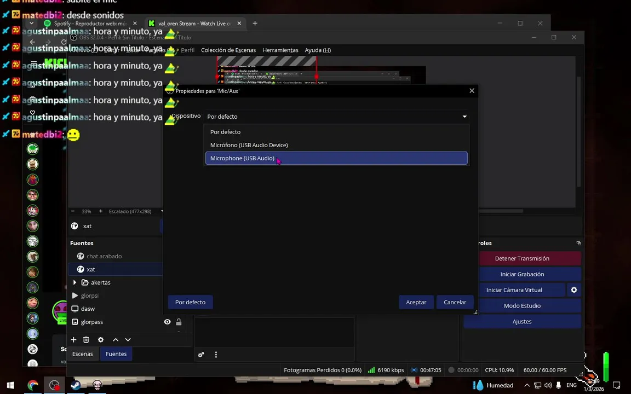Reset properties with Por defecto button
Image resolution: width=631 pixels, height=394 pixels.
191,302
